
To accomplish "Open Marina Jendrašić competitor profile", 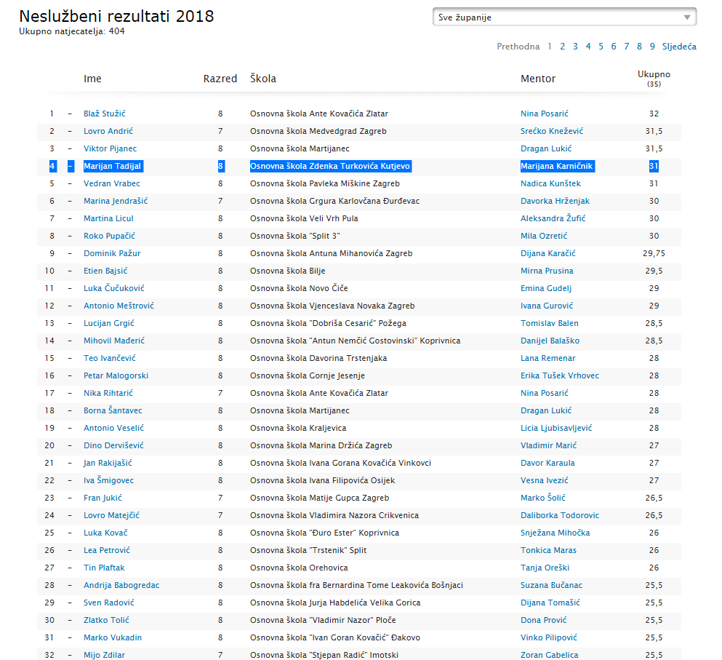I will click(116, 201).
